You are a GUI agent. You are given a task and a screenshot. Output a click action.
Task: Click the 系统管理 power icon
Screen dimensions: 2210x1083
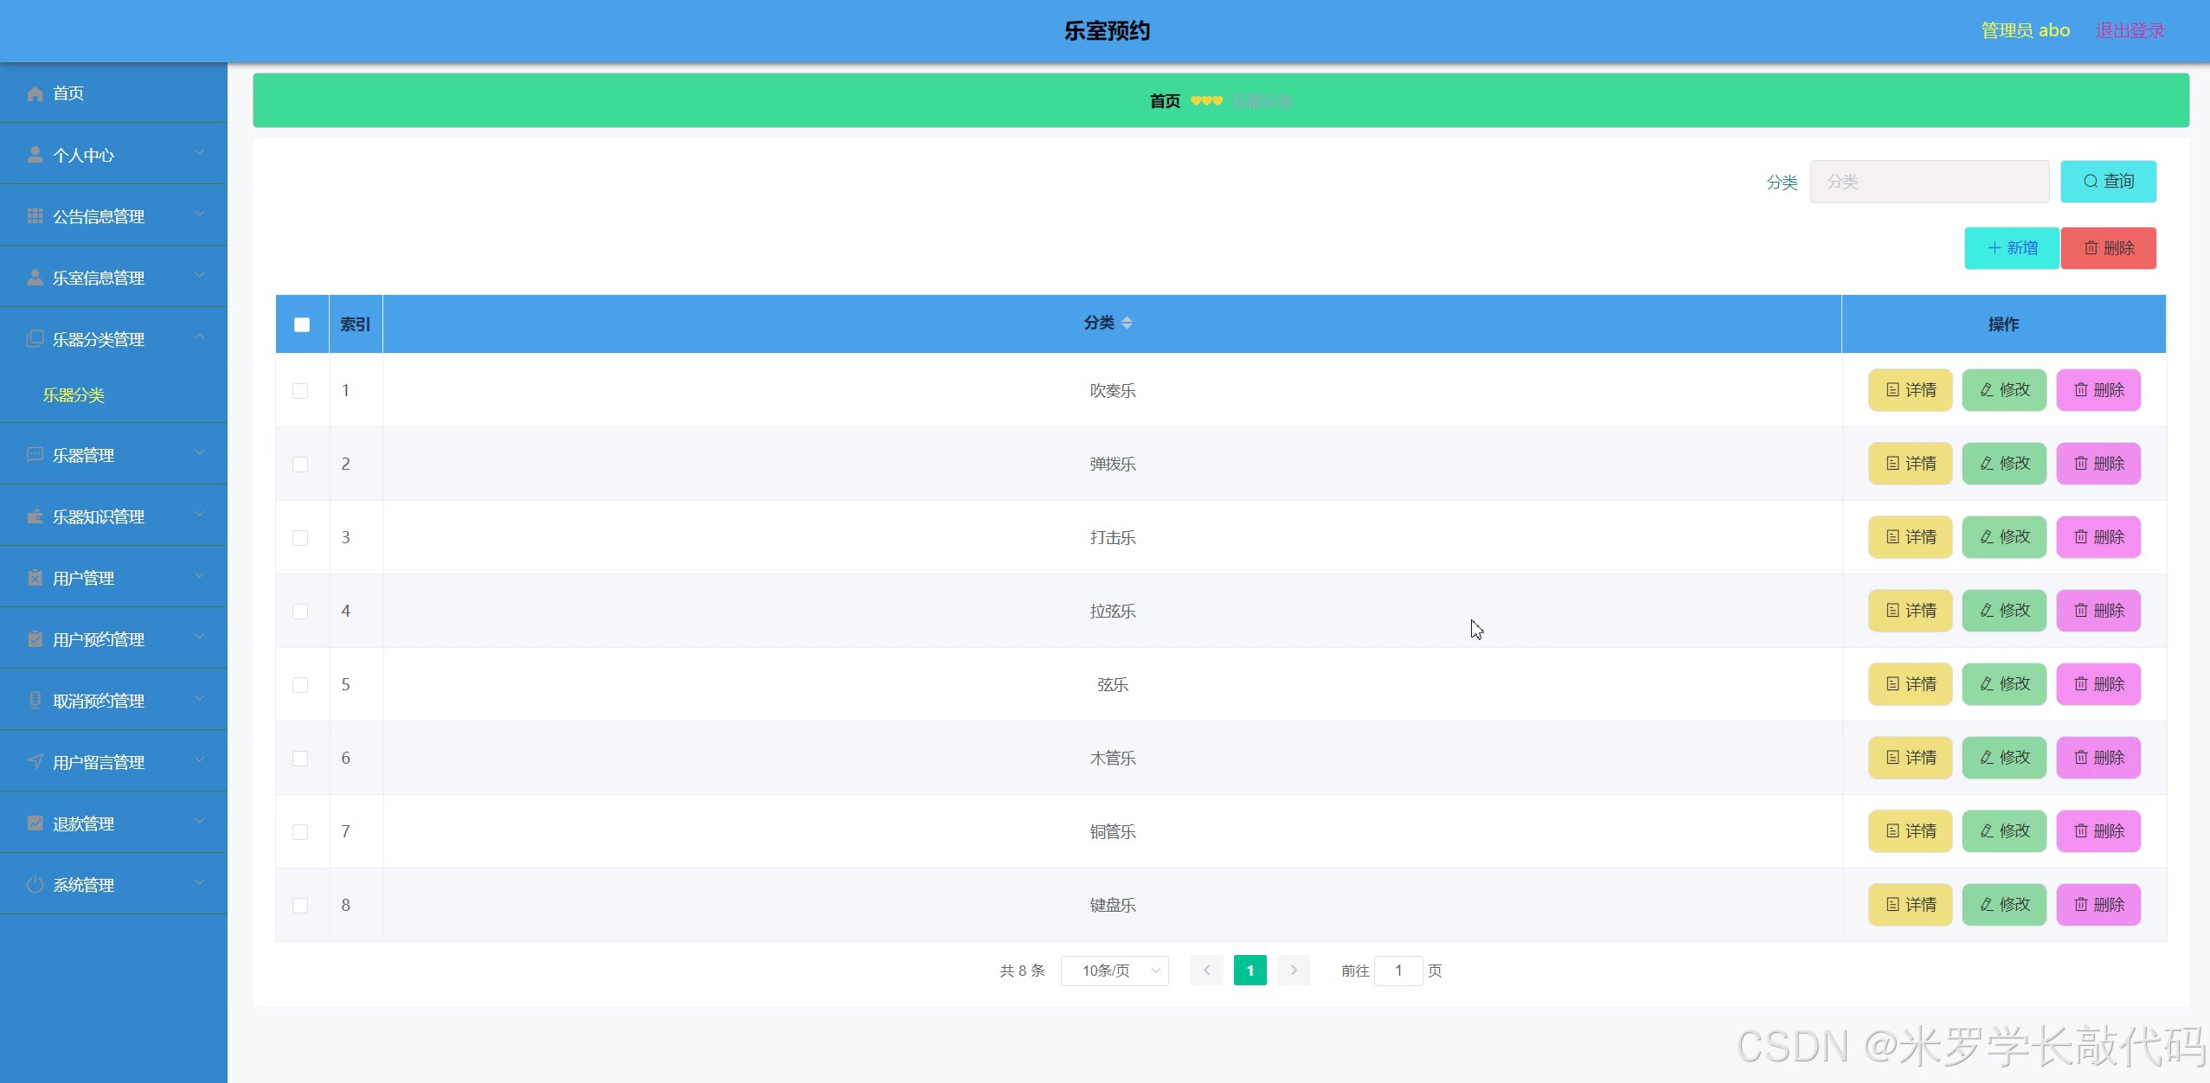(35, 885)
